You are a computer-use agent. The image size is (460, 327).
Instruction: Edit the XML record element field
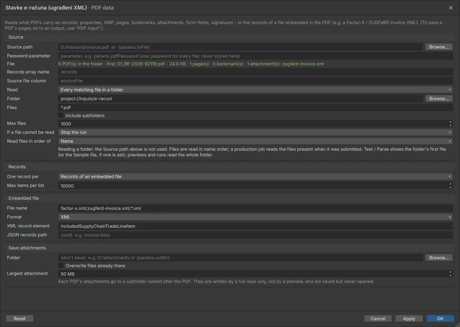tap(255, 226)
